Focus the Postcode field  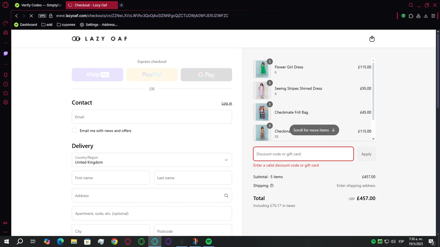coord(193,231)
